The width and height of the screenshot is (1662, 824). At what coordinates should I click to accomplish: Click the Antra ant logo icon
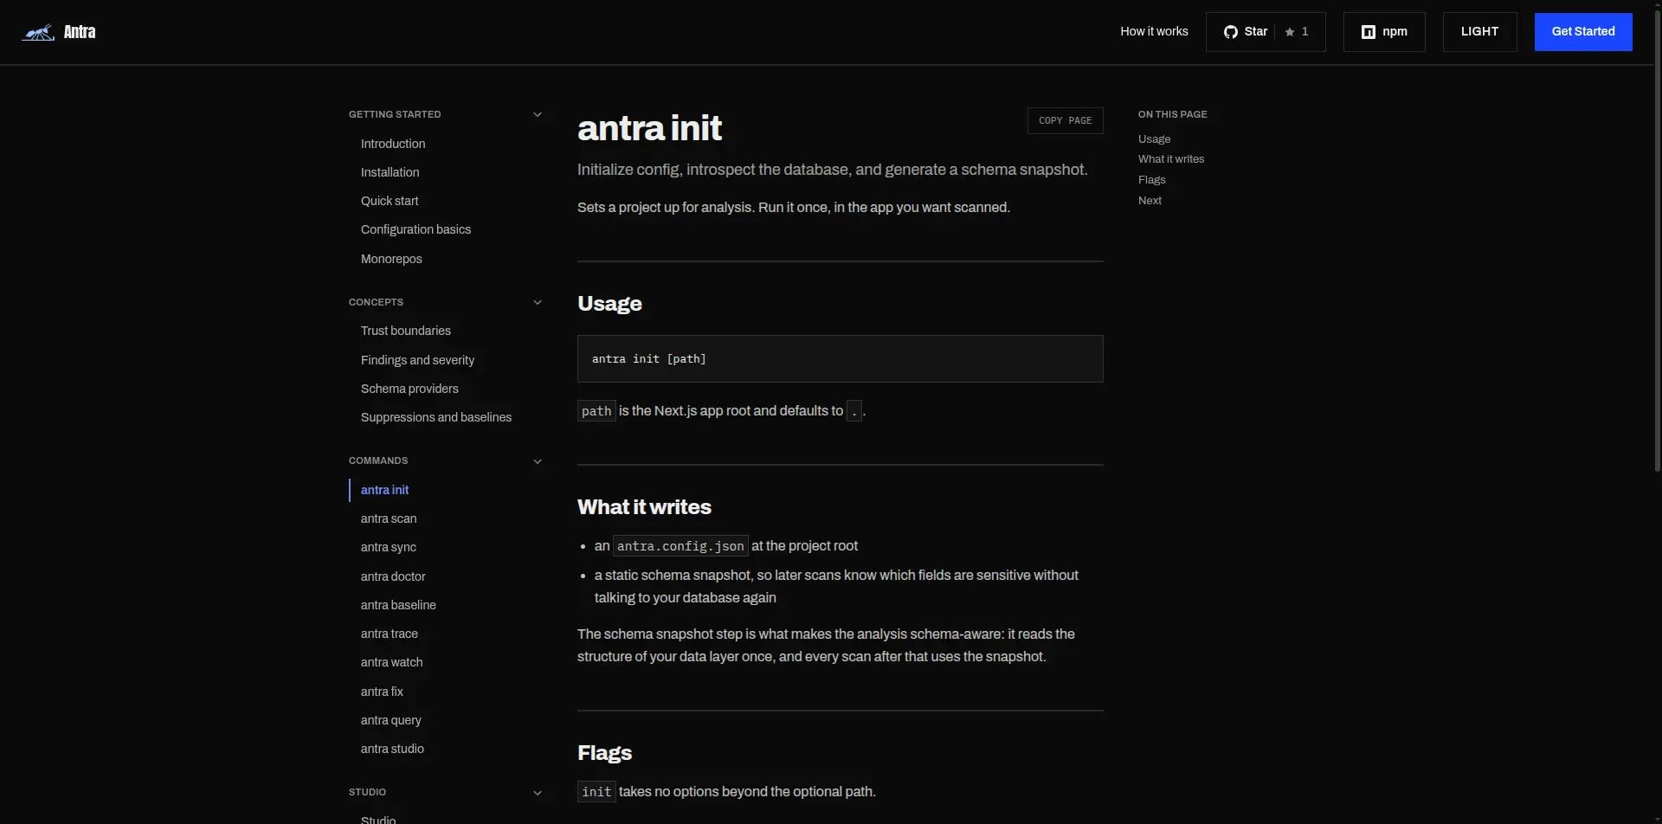click(38, 32)
